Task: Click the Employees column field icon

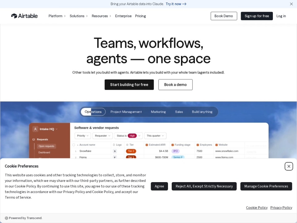Action: click(198, 145)
